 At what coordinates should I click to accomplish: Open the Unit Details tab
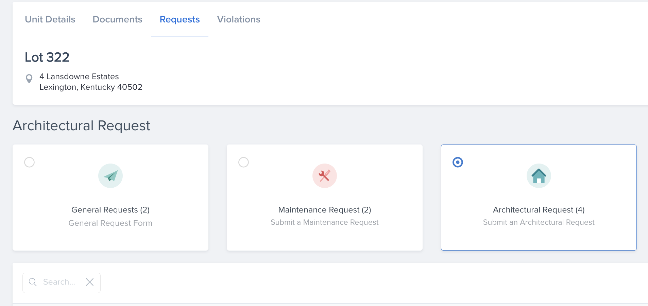[x=50, y=19]
